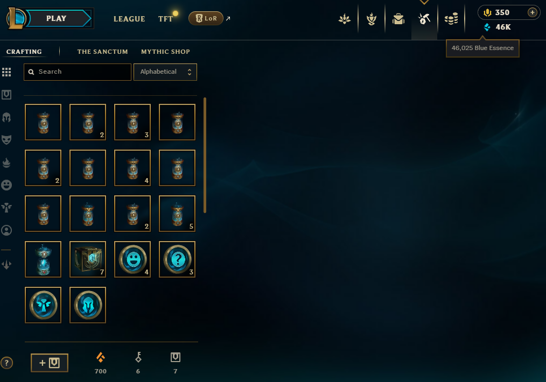This screenshot has height=382, width=546.
Task: Focus the loot Search field
Action: point(78,72)
